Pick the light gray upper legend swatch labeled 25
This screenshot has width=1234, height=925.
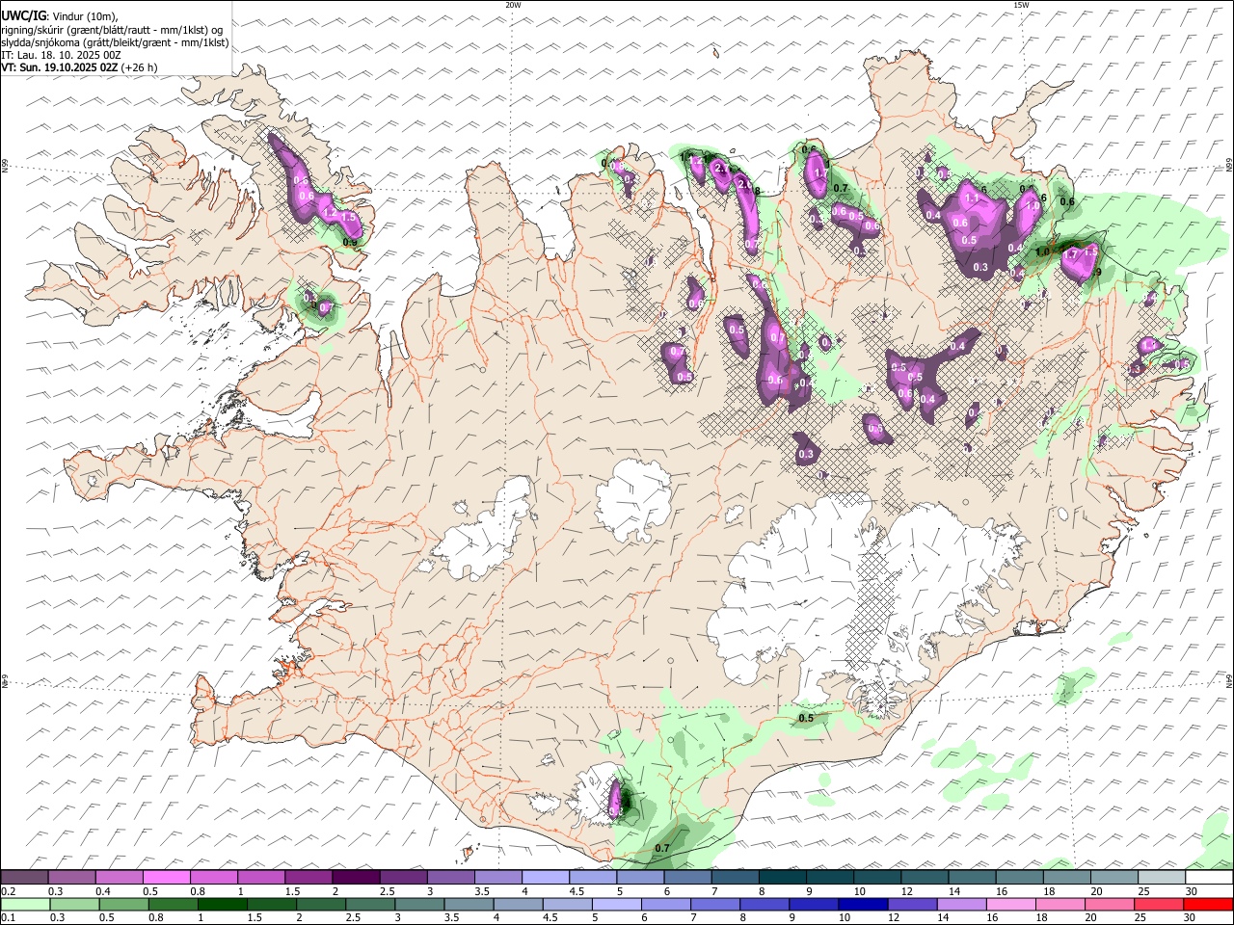(x=1163, y=877)
